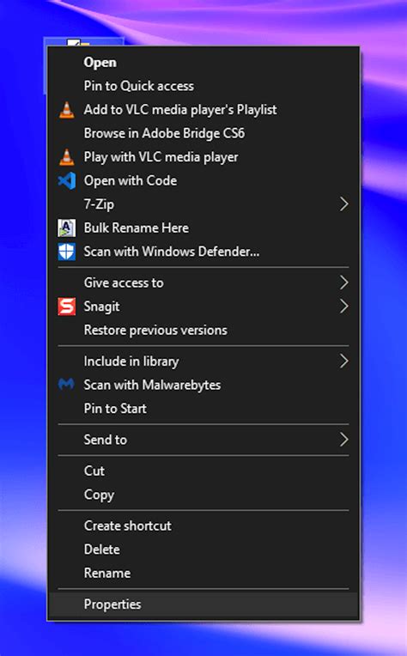Expand the Send to submenu arrow
The height and width of the screenshot is (656, 407).
point(343,440)
